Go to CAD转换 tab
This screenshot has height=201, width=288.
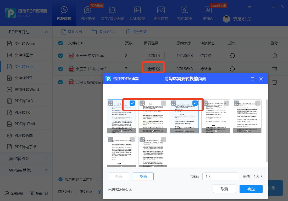coord(137,13)
